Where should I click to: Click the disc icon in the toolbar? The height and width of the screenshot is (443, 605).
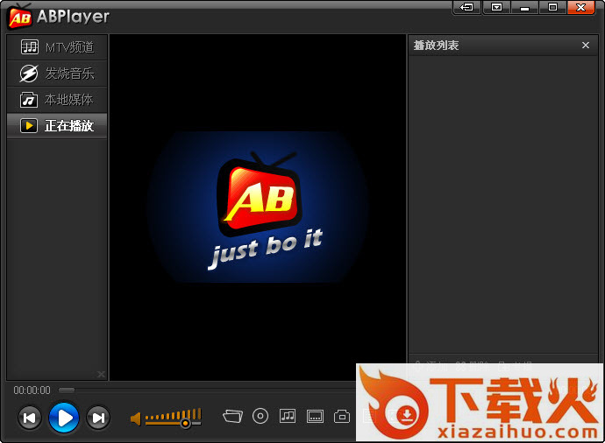coord(260,416)
